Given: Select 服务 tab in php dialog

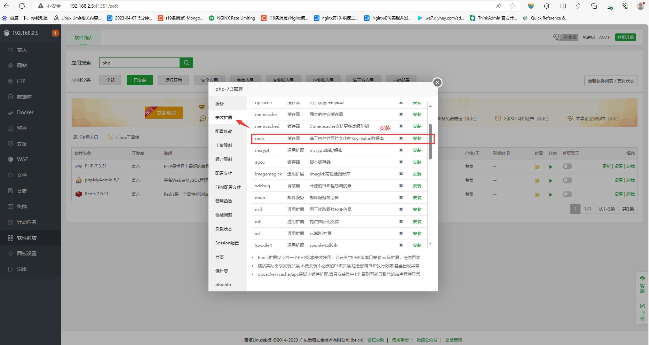Looking at the screenshot, I should click(x=228, y=104).
